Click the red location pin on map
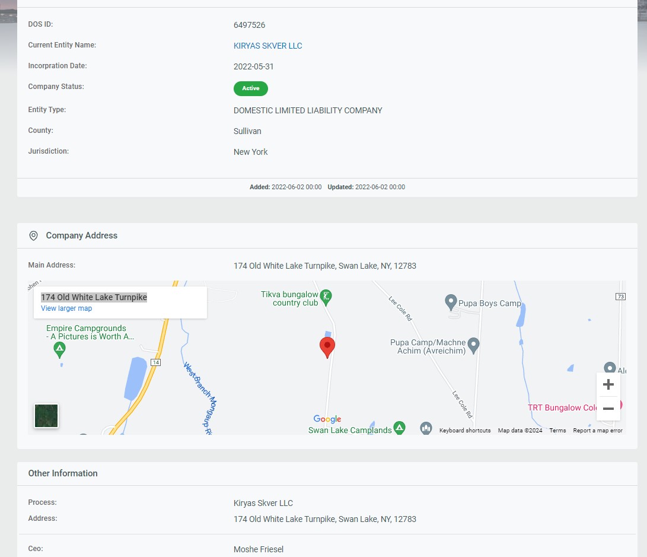 coord(327,346)
